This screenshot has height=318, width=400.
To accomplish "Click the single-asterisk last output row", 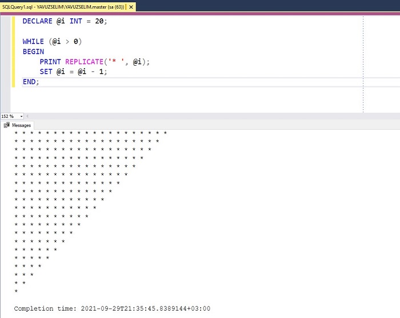I will (x=16, y=291).
